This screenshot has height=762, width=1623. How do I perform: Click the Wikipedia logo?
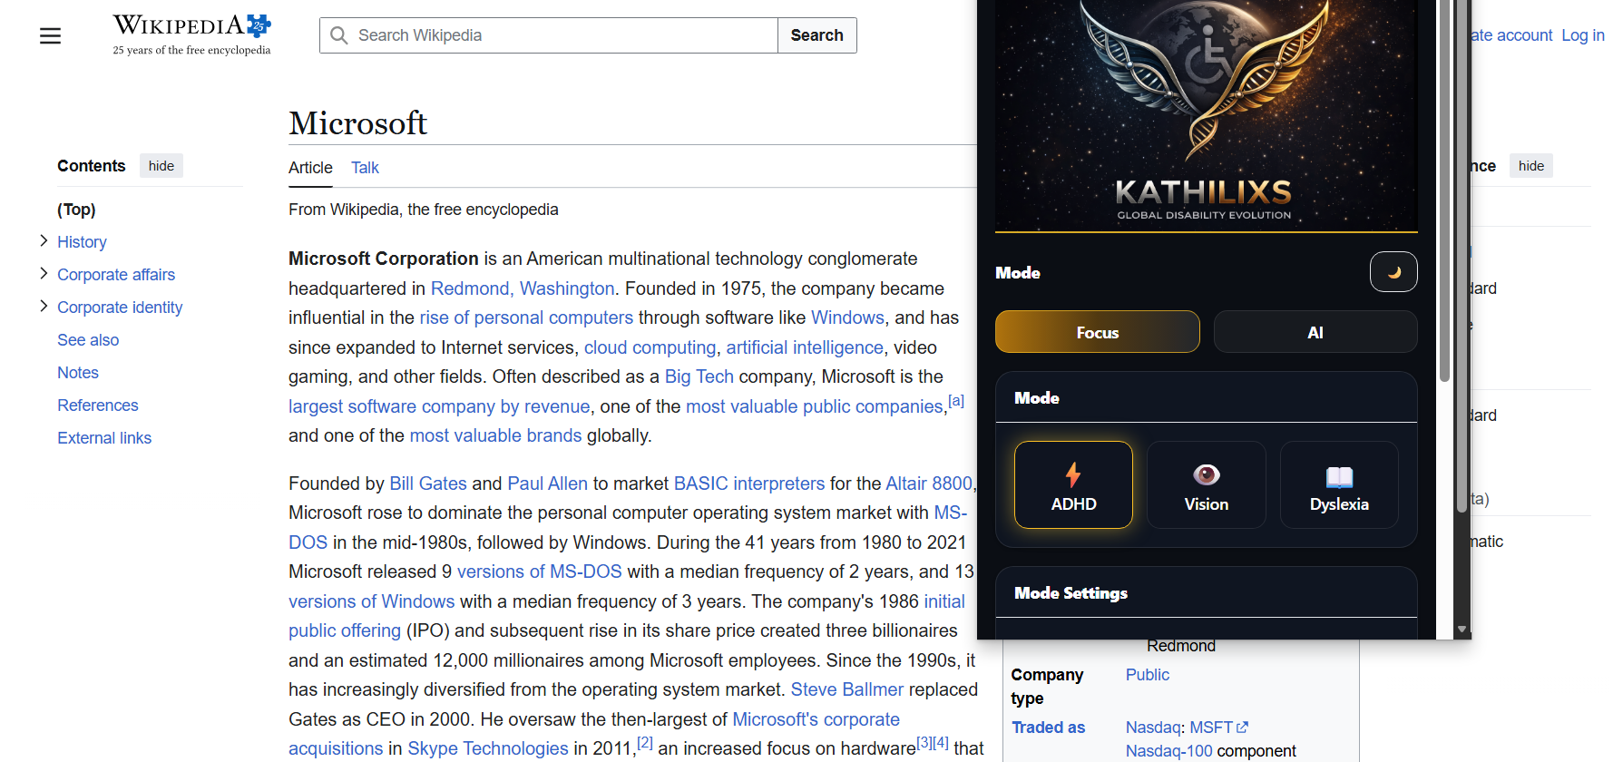click(x=191, y=35)
